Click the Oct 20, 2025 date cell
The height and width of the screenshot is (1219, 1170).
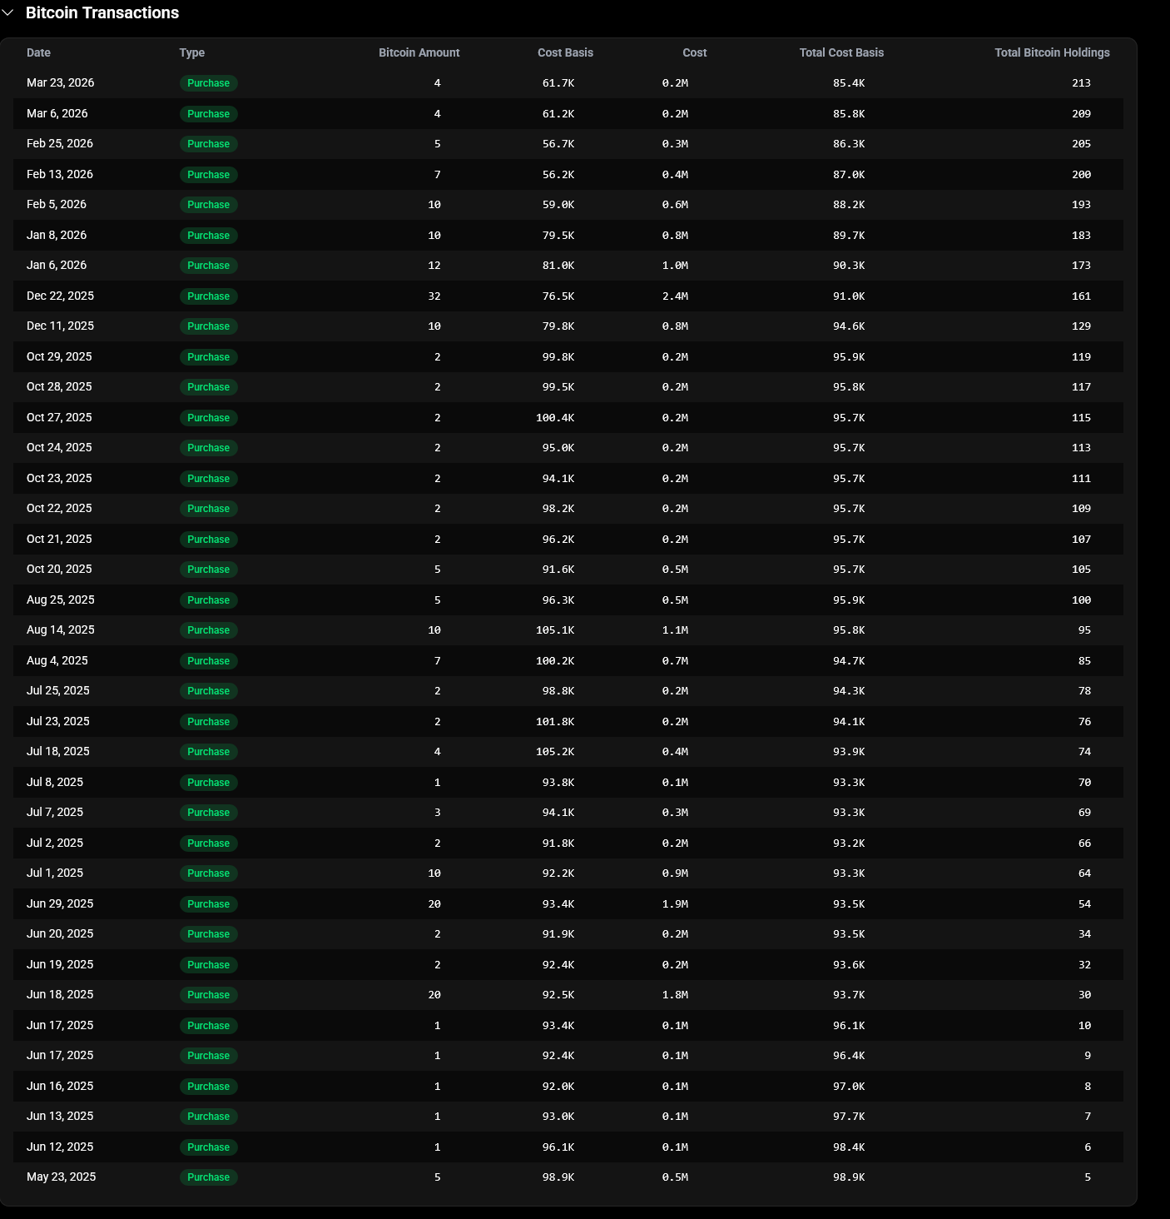60,569
